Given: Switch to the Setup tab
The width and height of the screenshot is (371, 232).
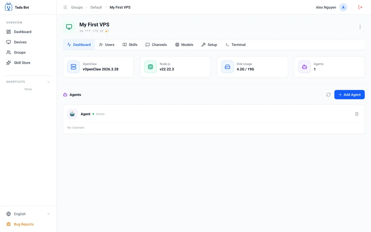Looking at the screenshot, I should click(x=209, y=45).
